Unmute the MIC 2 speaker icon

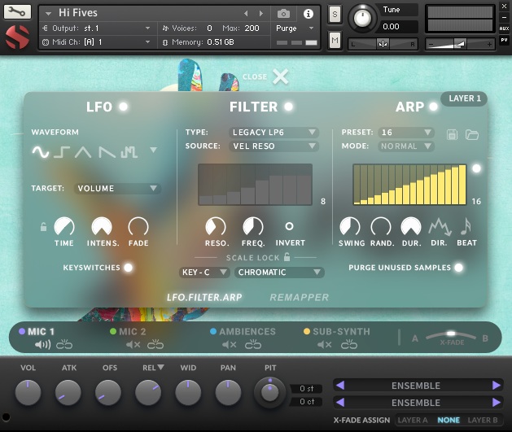pos(133,345)
